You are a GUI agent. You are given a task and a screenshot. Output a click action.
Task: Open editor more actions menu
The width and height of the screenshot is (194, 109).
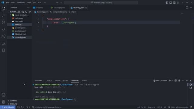(191, 8)
